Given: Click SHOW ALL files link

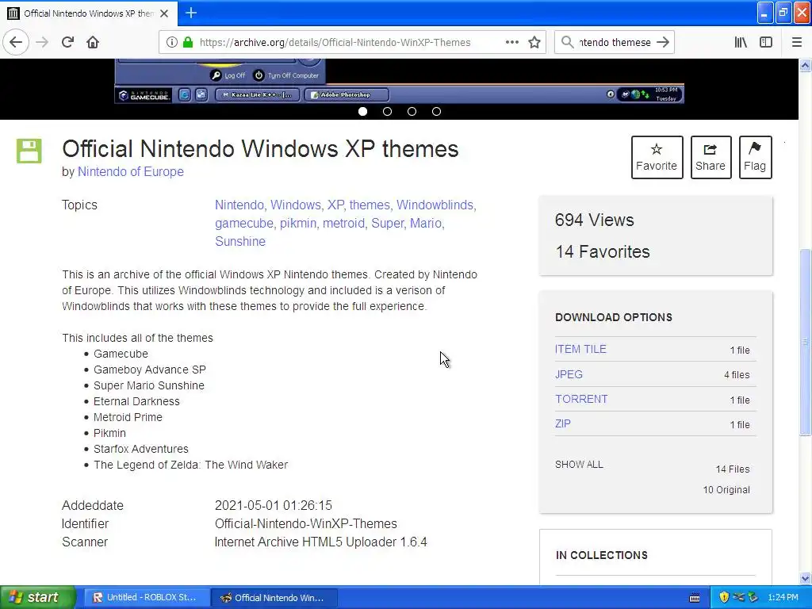Looking at the screenshot, I should (579, 465).
